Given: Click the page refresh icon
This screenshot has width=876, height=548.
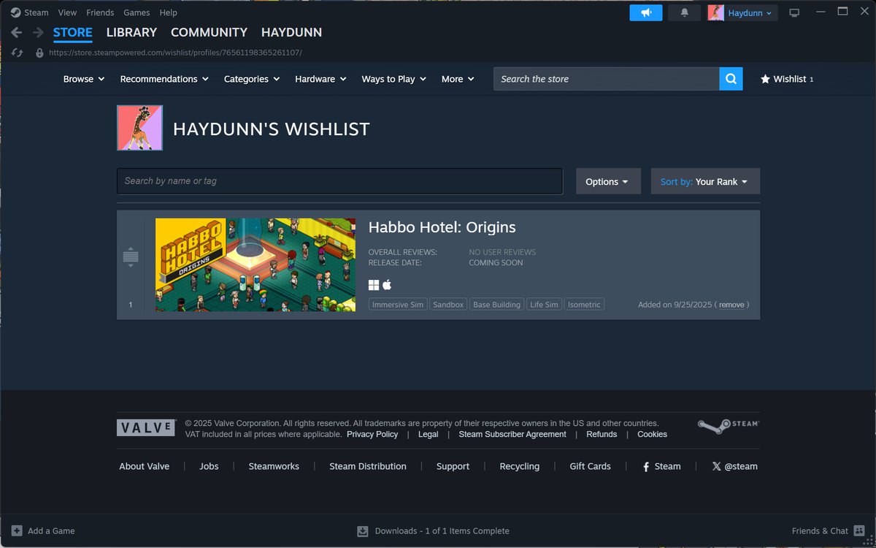Looking at the screenshot, I should click(x=18, y=53).
